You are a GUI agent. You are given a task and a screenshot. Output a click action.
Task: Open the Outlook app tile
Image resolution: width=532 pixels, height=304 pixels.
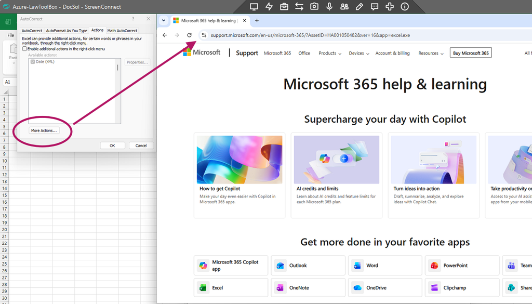(308, 266)
